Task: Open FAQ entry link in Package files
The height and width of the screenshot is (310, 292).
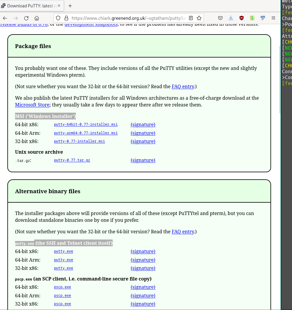Action: (x=183, y=87)
